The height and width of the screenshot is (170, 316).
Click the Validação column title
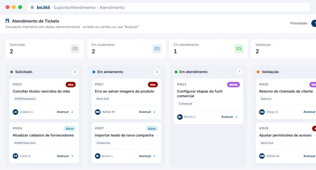(270, 72)
